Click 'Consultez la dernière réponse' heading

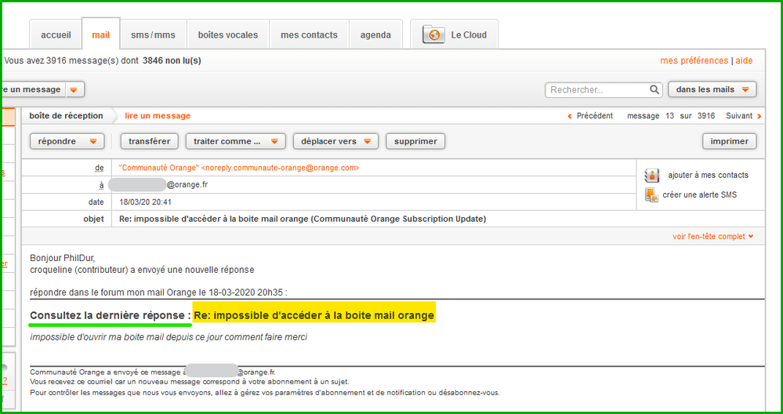[x=111, y=316]
